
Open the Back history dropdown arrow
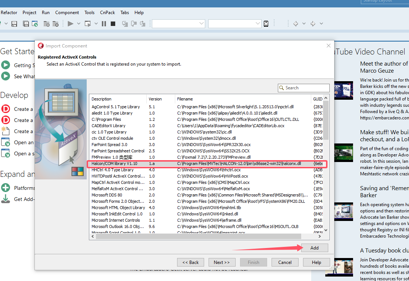point(304,24)
